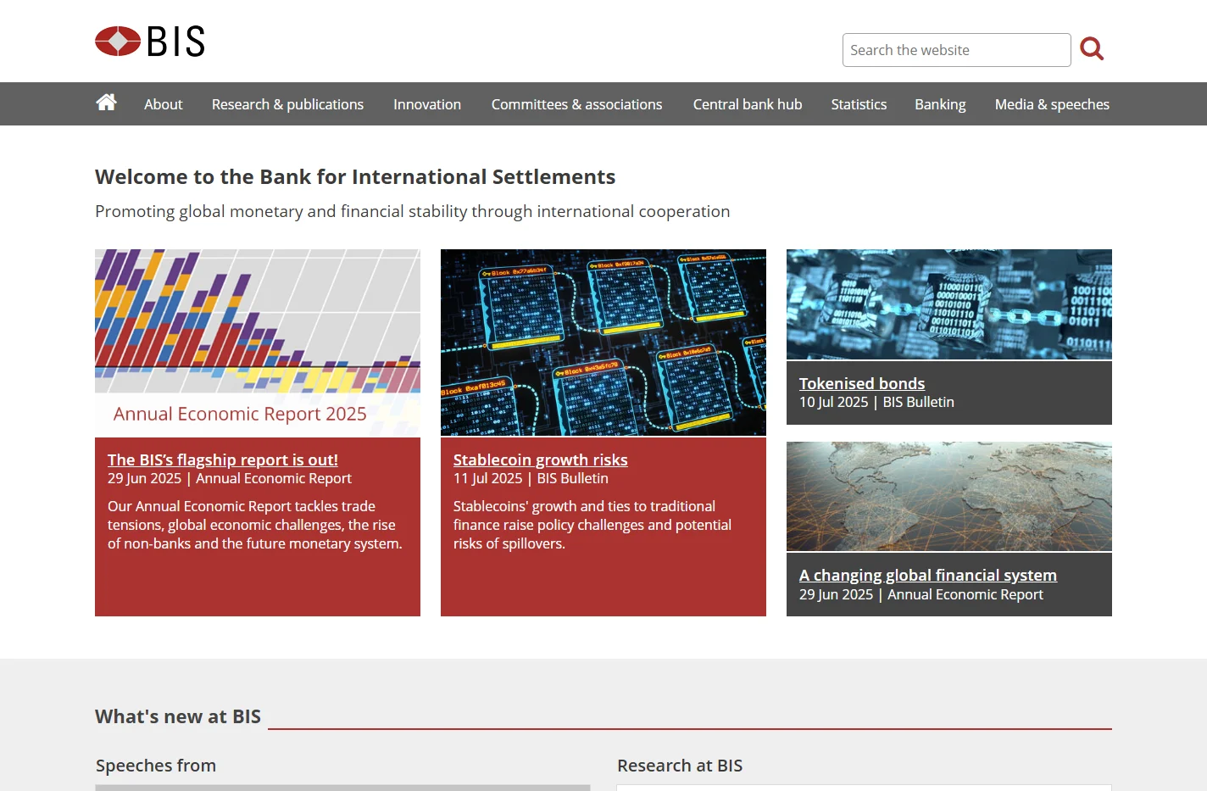The height and width of the screenshot is (791, 1207).
Task: Click '11 Jul 2025 | BIS Bulletin' text
Action: [x=531, y=478]
